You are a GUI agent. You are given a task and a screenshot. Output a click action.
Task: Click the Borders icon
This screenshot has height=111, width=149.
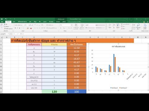[x=24, y=28]
